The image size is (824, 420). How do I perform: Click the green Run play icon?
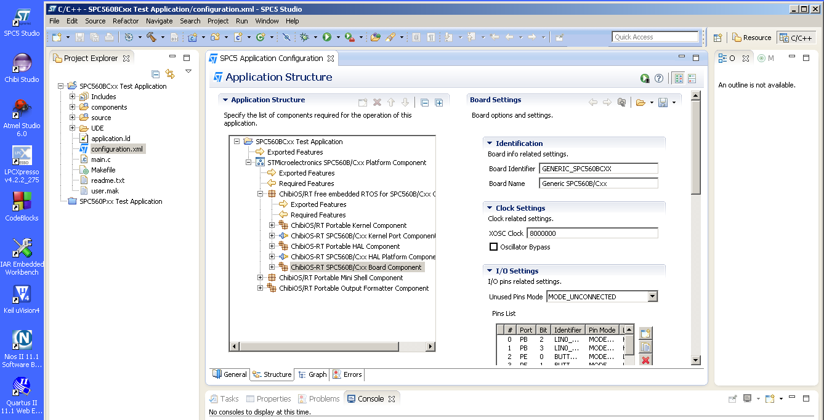pyautogui.click(x=327, y=37)
